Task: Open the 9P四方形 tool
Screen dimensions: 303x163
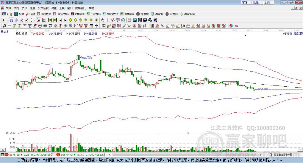Action: pyautogui.click(x=61, y=14)
